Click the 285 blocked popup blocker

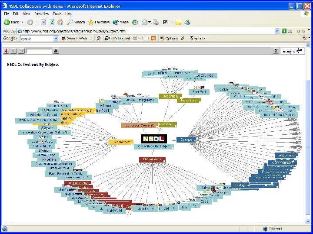(x=117, y=38)
